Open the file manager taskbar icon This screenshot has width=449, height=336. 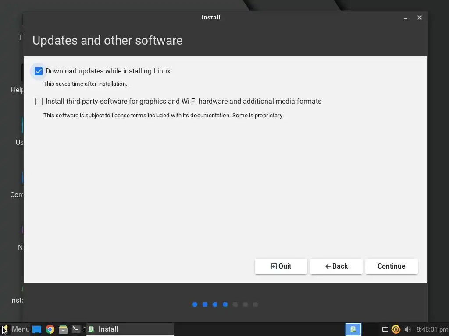point(63,329)
